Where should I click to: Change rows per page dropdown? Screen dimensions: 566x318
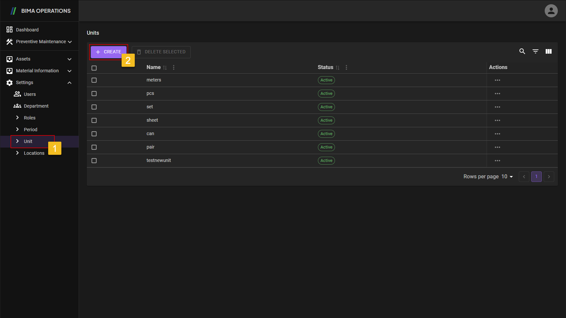507,177
